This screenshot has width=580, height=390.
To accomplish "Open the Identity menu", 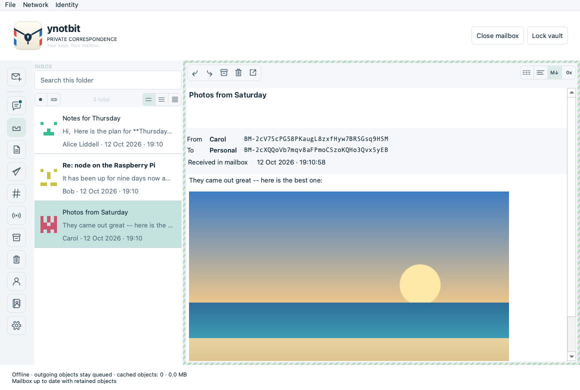I will [67, 5].
